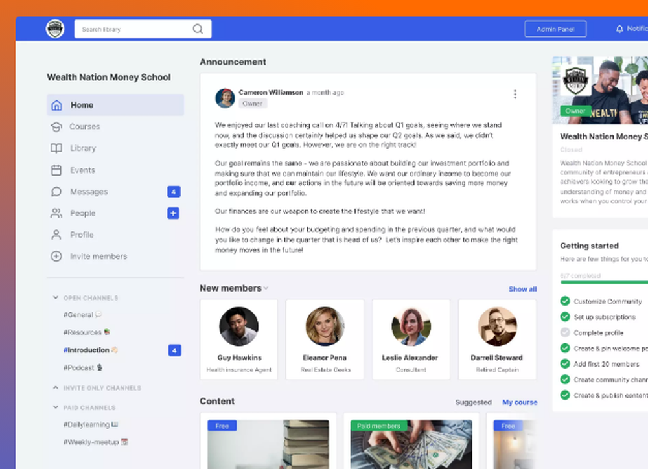648x469 pixels.
Task: Click the People group icon
Action: coord(56,213)
